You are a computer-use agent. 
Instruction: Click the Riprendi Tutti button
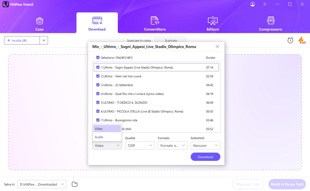(x=248, y=184)
